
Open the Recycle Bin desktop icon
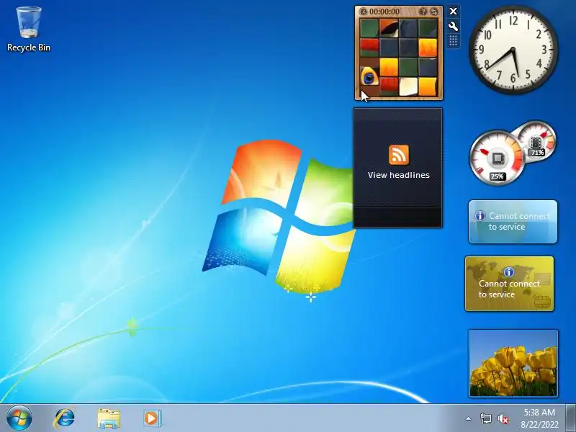click(x=29, y=29)
